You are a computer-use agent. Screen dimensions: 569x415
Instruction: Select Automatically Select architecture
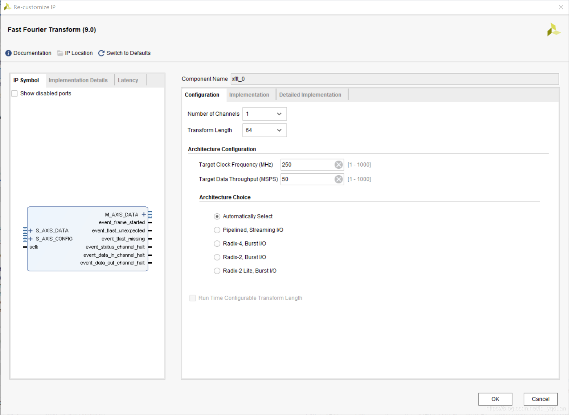click(x=217, y=217)
